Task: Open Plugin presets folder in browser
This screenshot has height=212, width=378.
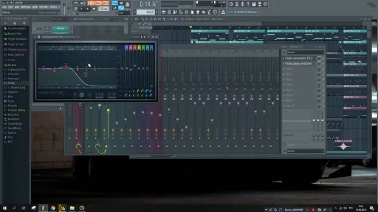Action: (16, 44)
